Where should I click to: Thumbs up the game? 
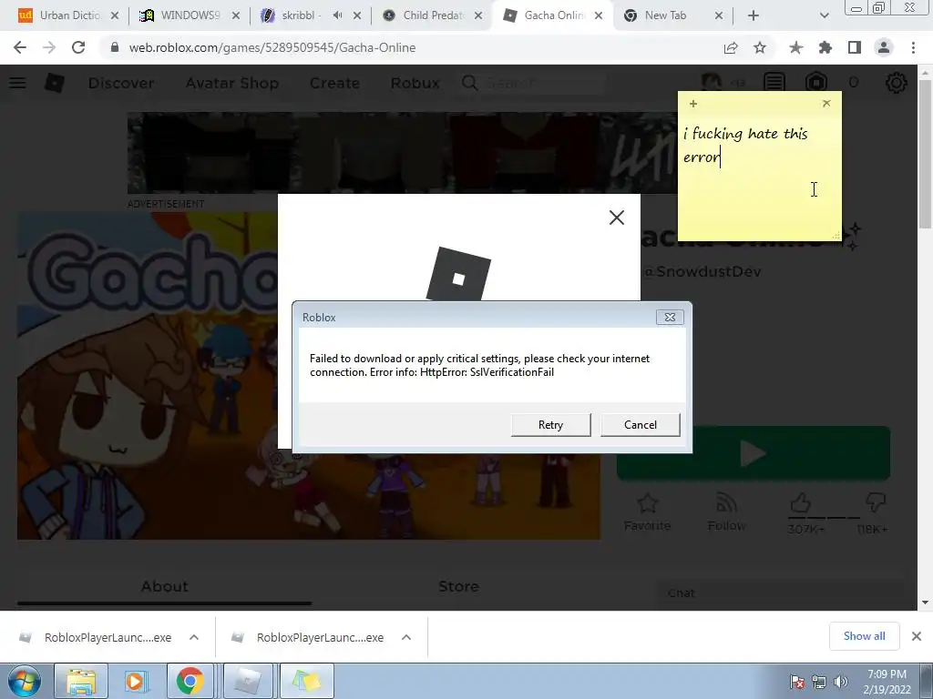click(x=802, y=504)
